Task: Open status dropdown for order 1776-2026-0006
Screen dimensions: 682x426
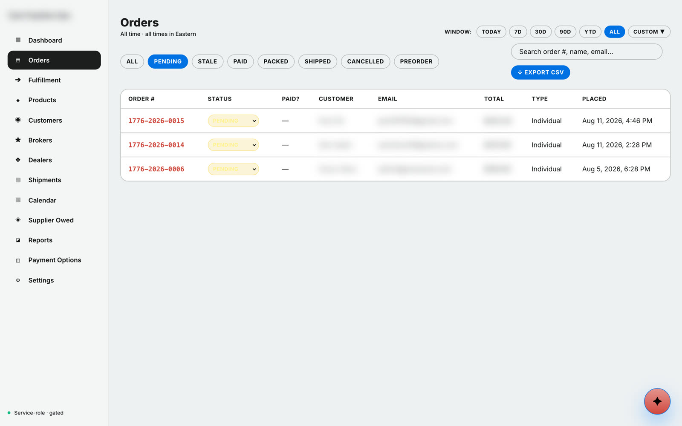Action: point(233,169)
